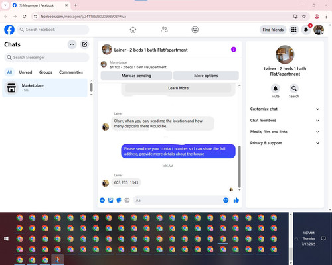Start a new message with compose icon

click(84, 44)
